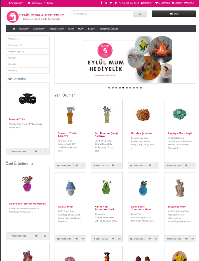Open the Facebook social icon

(101, 3)
